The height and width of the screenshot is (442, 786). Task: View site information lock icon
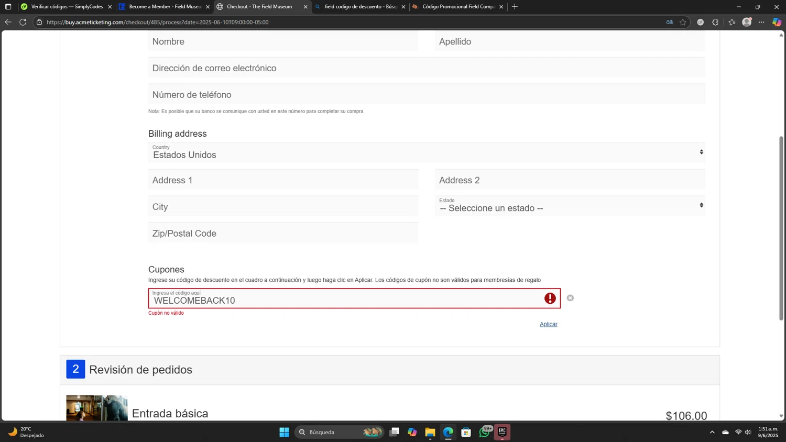[39, 22]
